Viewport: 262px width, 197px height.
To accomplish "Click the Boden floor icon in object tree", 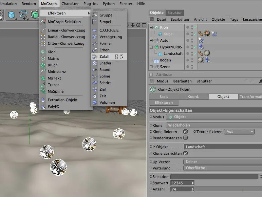I will (x=157, y=60).
